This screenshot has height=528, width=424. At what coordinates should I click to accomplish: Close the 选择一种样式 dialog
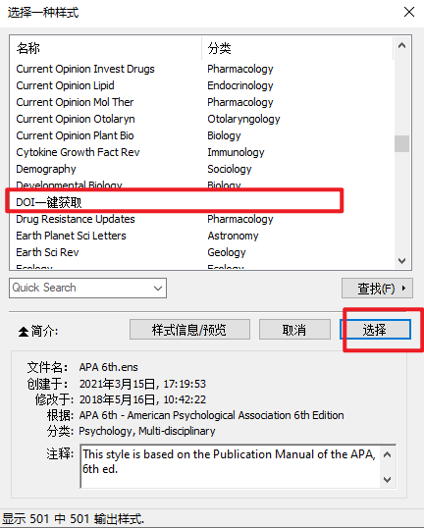click(x=409, y=12)
